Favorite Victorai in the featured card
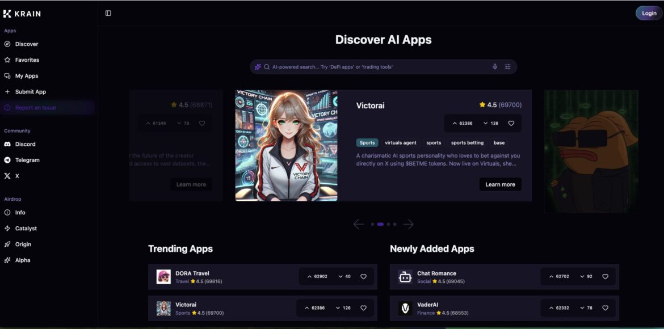664x329 pixels. click(511, 123)
